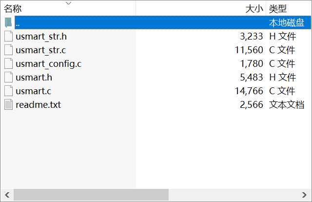The height and width of the screenshot is (202, 312).
Task: Click the usmart_str.c file icon
Action: tap(8, 50)
